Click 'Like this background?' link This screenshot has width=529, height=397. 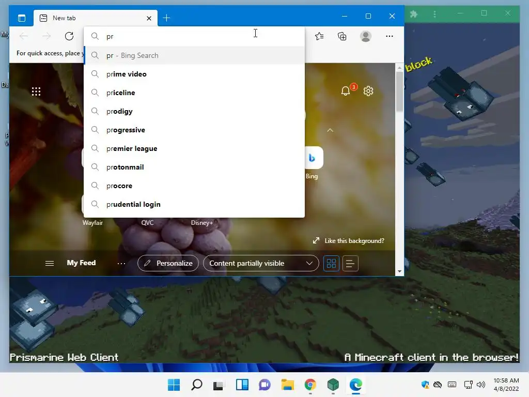(349, 241)
